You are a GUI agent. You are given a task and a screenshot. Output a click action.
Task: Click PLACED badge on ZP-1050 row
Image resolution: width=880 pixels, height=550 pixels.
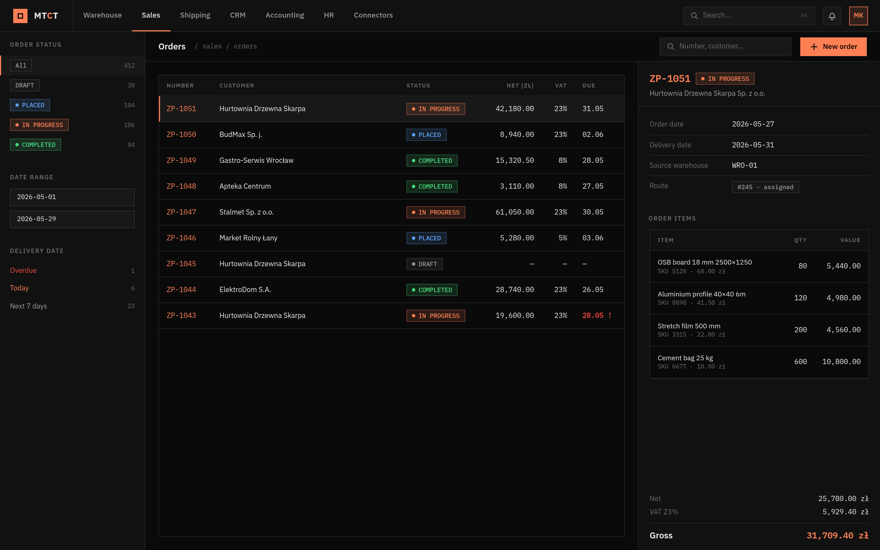(426, 135)
